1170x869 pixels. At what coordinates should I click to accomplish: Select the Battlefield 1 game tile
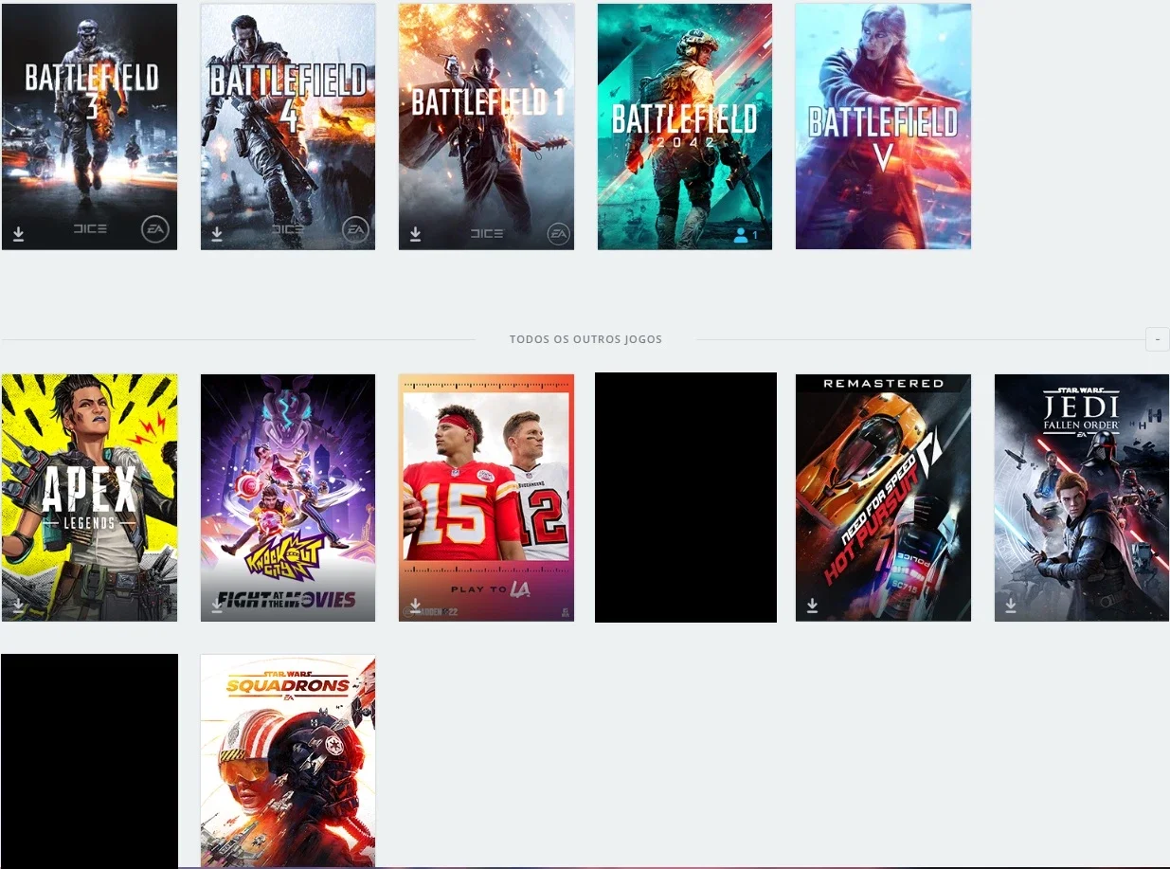[486, 127]
